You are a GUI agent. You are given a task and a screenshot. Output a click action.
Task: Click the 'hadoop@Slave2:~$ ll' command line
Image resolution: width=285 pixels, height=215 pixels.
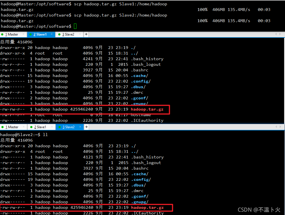tap(24, 135)
